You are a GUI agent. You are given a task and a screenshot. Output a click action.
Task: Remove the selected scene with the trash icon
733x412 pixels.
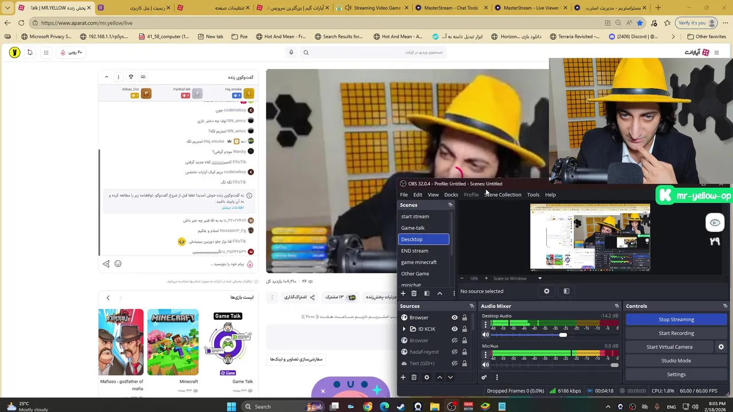coord(413,294)
